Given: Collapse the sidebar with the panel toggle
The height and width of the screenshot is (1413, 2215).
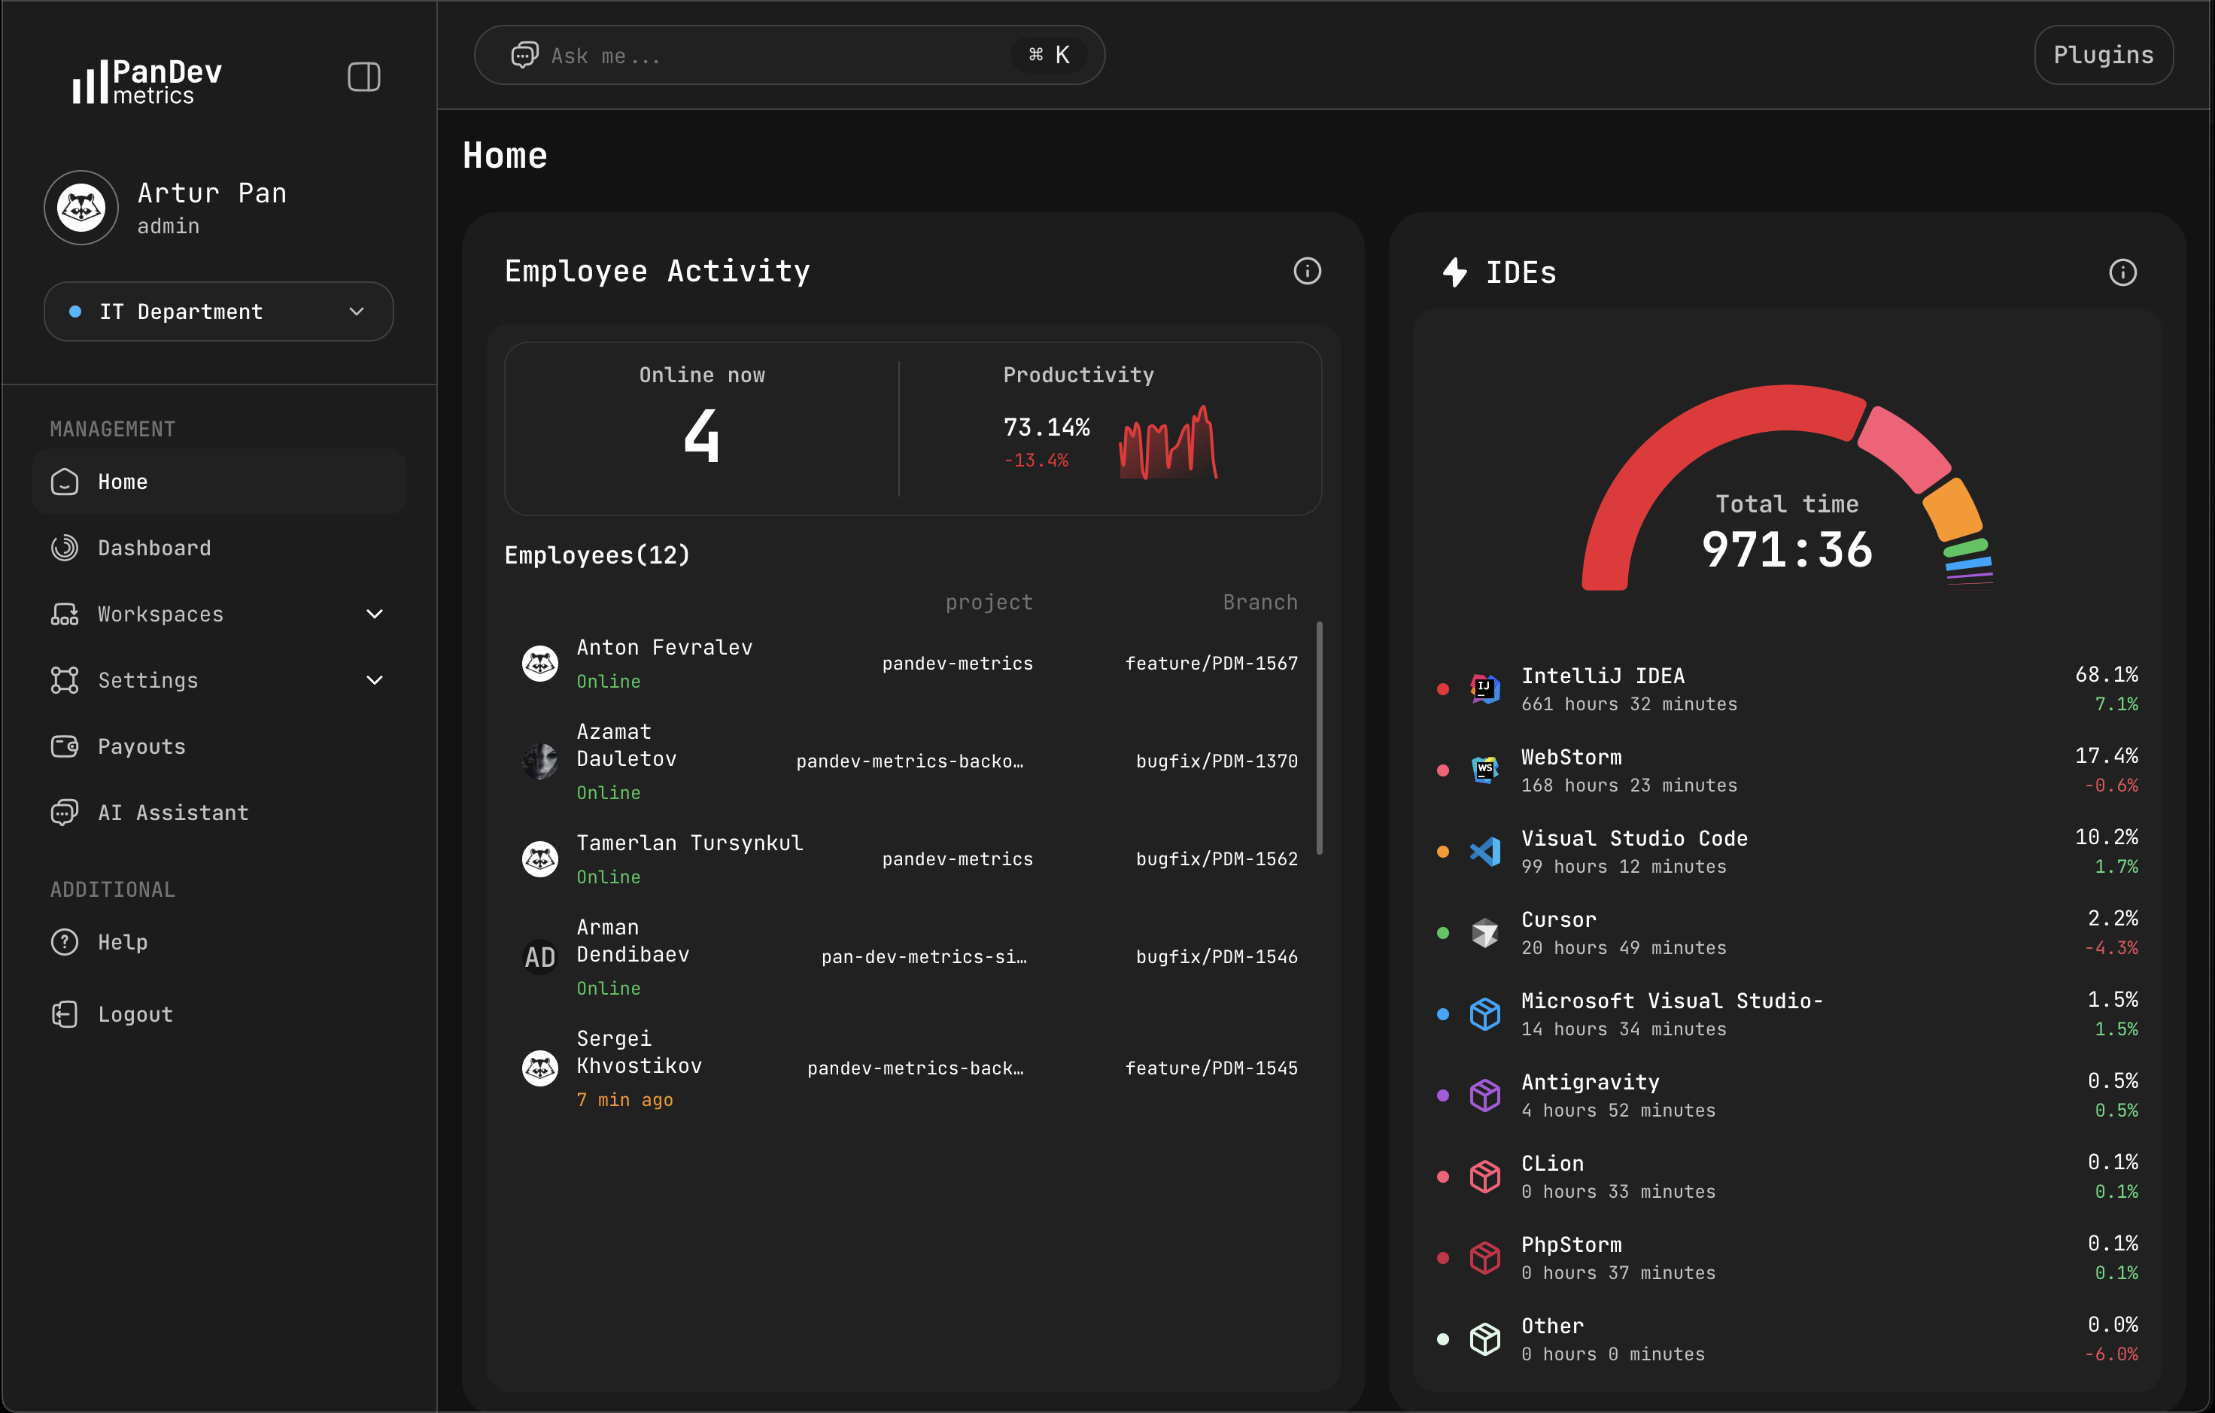Looking at the screenshot, I should [x=363, y=77].
